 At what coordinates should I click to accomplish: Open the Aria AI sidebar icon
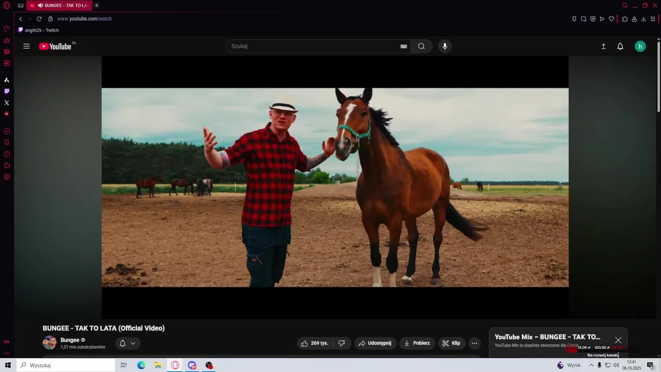click(7, 80)
